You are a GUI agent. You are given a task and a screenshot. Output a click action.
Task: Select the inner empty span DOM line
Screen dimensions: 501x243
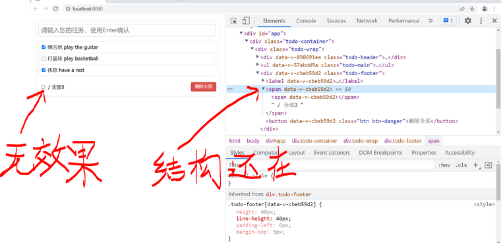pos(315,97)
